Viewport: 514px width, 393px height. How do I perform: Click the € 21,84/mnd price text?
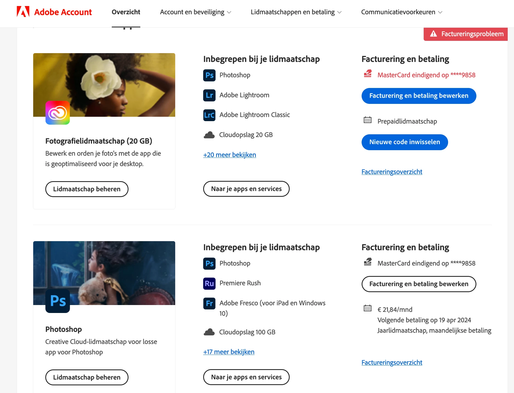coord(395,310)
